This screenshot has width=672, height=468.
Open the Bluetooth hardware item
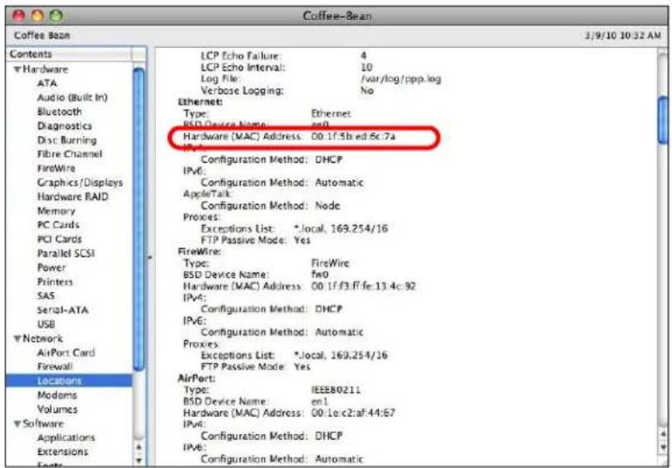click(x=59, y=112)
